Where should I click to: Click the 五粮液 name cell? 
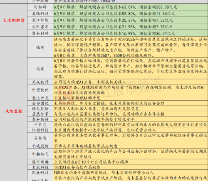(40, 138)
